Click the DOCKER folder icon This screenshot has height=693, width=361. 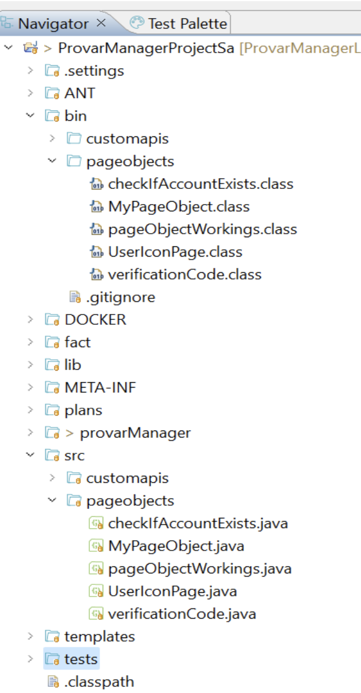point(53,319)
